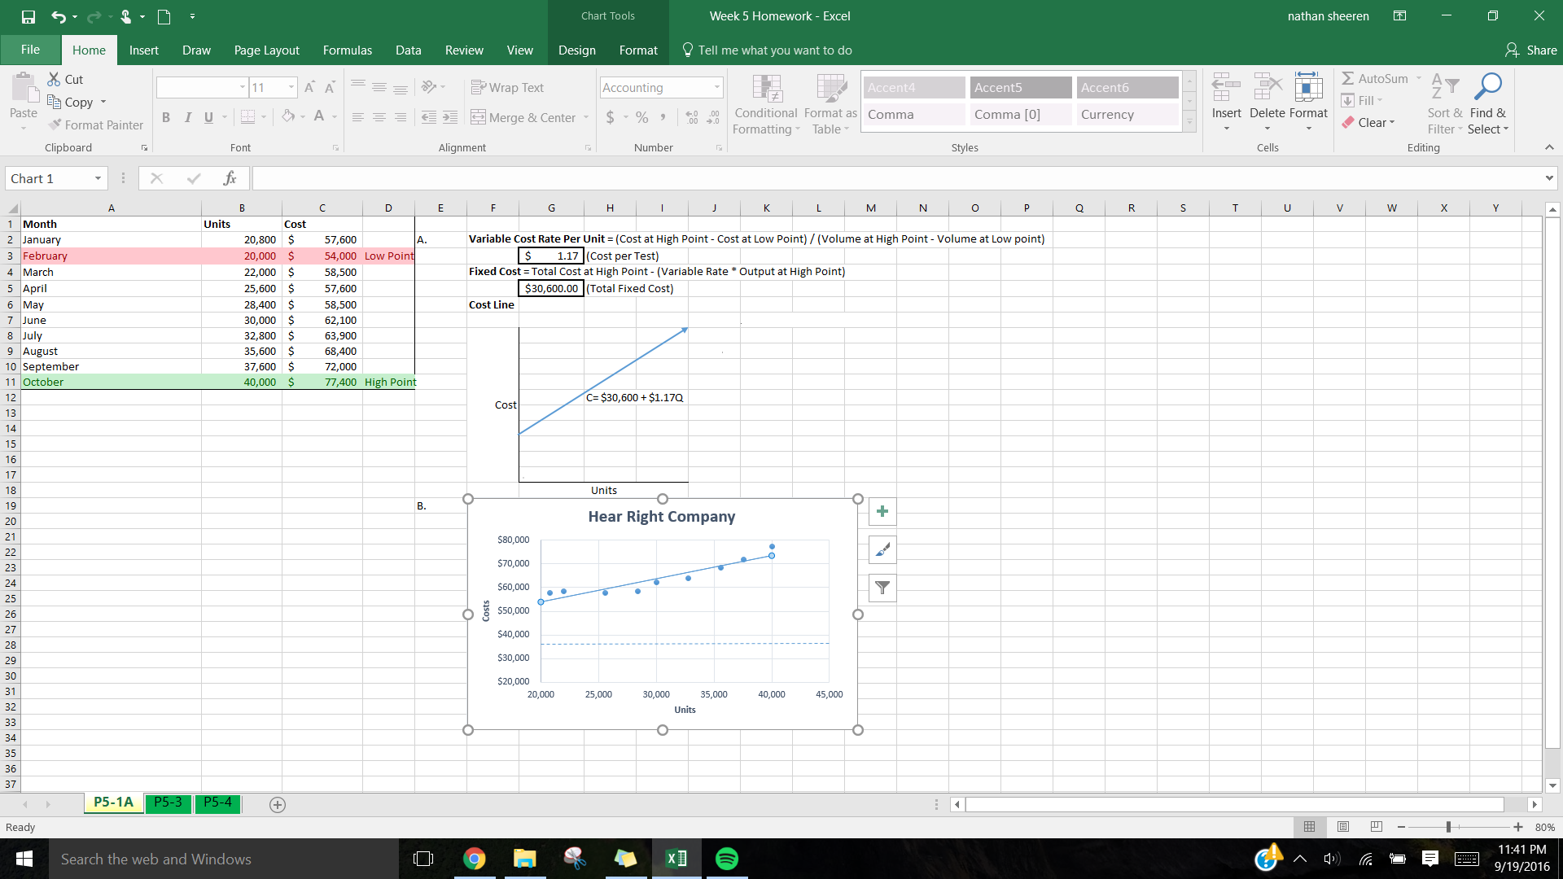
Task: Switch to the Design chart tab
Action: [577, 50]
